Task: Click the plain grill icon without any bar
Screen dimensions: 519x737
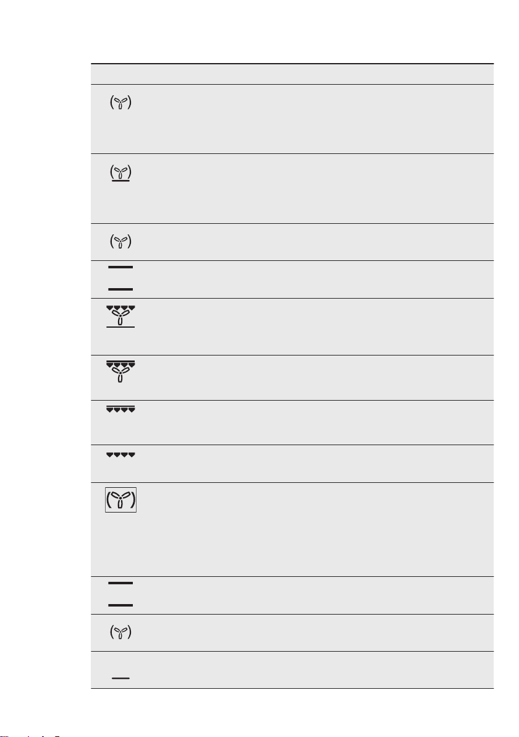Action: point(120,455)
